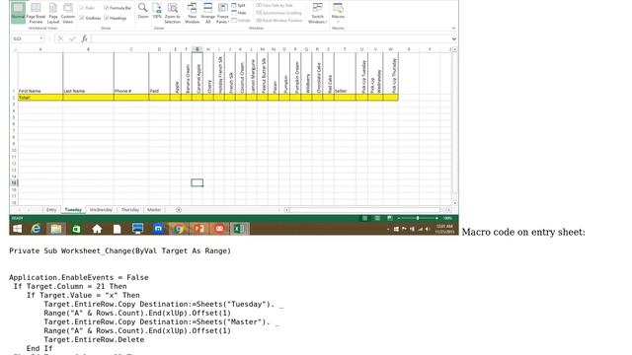Screen dimensions: 632x355
Task: Click View Side by Side
Action: tap(275, 5)
